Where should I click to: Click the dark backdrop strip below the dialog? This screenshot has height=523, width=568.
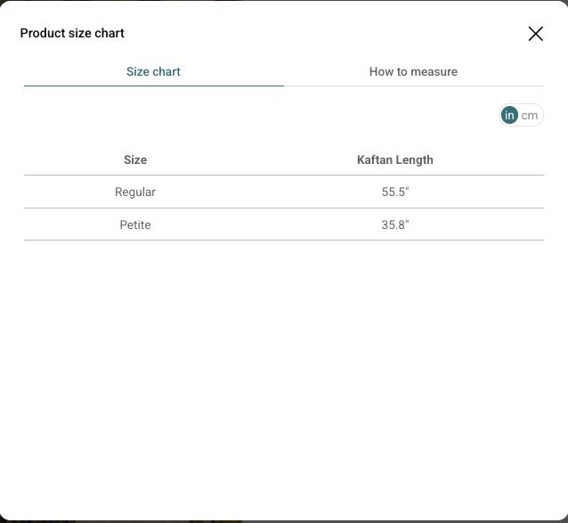[x=284, y=520]
